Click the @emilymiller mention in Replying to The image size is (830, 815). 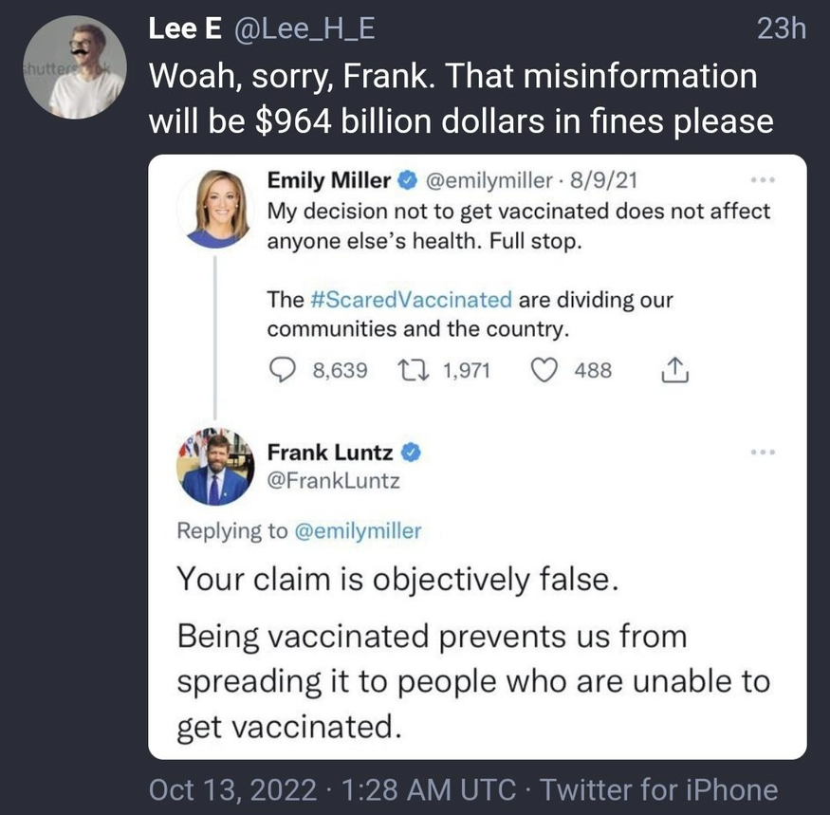point(353,530)
